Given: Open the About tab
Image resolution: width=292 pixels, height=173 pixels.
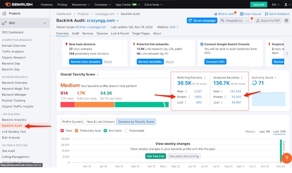Looking at the screenshot, I should [157, 34].
